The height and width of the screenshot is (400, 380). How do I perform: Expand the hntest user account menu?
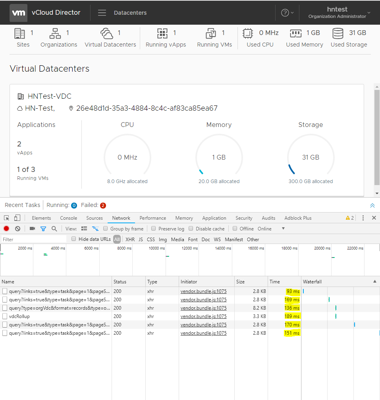coord(339,12)
